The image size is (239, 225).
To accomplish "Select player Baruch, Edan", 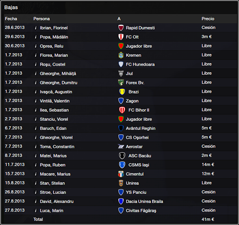I will (53, 129).
